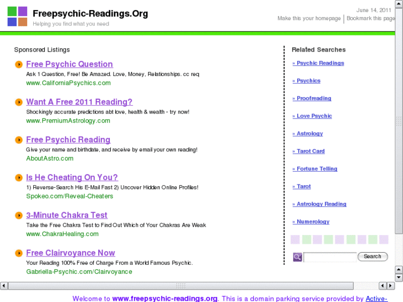The image size is (403, 302).
Task: Select Love Psychic related search
Action: (x=312, y=116)
